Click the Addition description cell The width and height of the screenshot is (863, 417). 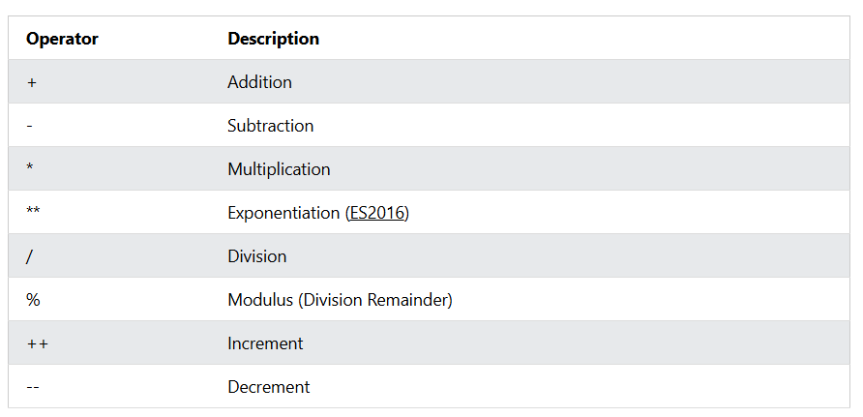(260, 82)
